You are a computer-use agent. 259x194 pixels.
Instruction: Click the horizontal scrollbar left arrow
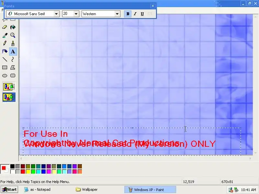[x=21, y=158]
